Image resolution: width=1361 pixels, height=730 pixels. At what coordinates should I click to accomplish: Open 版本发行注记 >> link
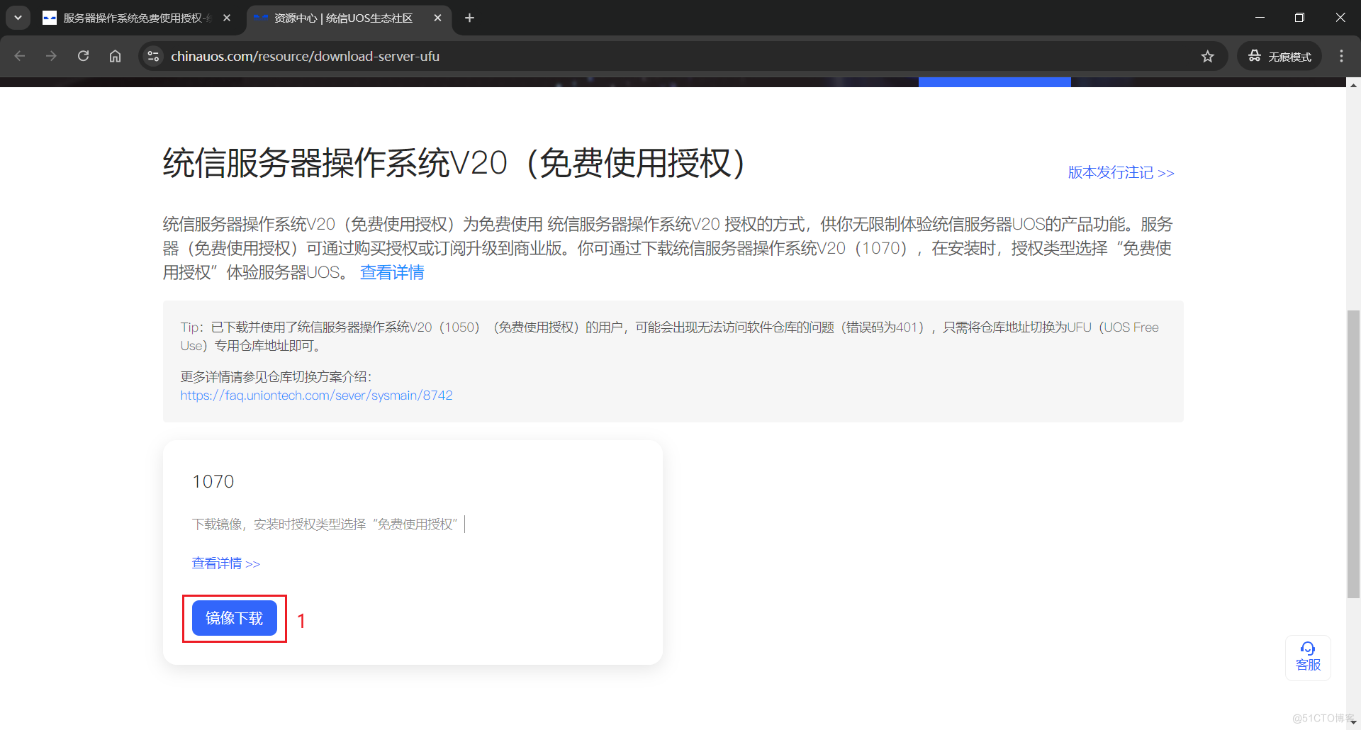click(x=1121, y=172)
